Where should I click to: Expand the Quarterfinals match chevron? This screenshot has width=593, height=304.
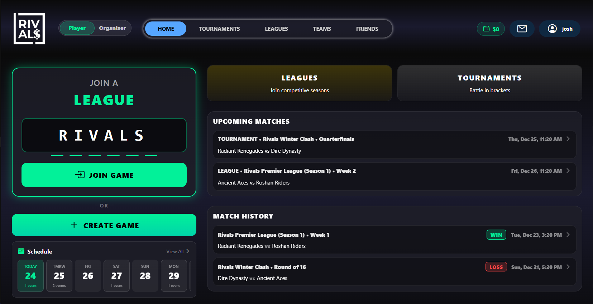pos(568,139)
